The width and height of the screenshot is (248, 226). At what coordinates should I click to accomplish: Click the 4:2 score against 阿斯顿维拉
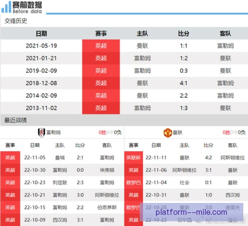[x=208, y=158]
